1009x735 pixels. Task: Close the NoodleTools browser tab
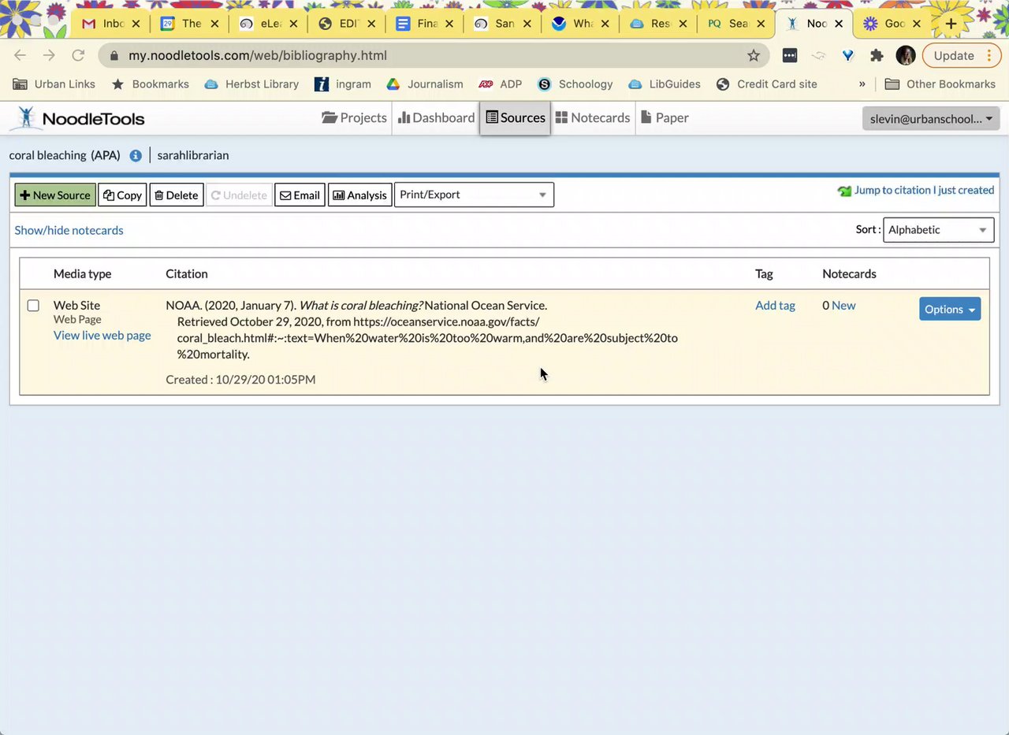pos(839,24)
